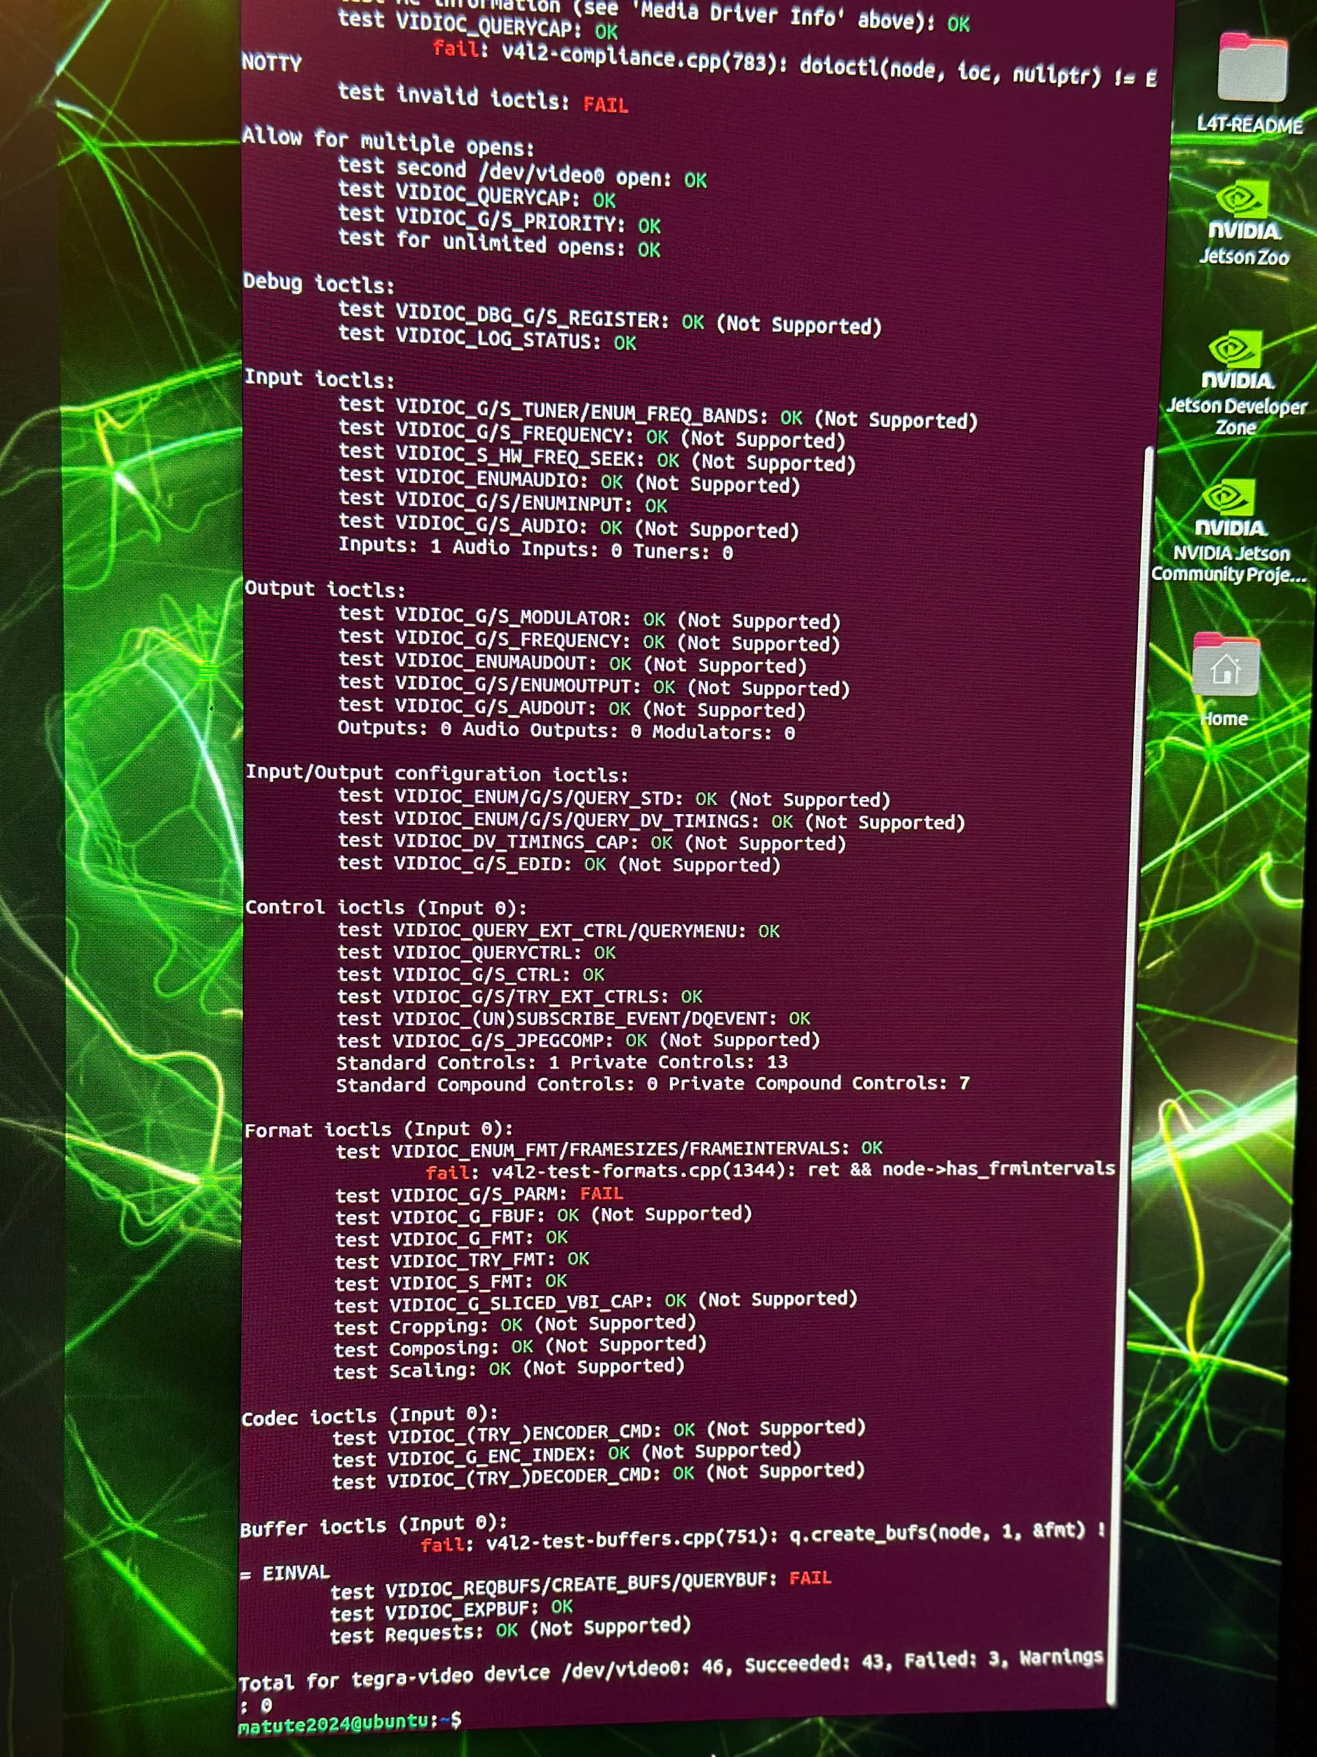Viewport: 1317px width, 1757px height.
Task: Open NVIDIA Jetson Community Projects shortcut
Action: pyautogui.click(x=1229, y=505)
